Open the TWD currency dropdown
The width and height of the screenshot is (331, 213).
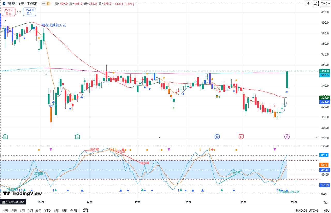click(324, 4)
